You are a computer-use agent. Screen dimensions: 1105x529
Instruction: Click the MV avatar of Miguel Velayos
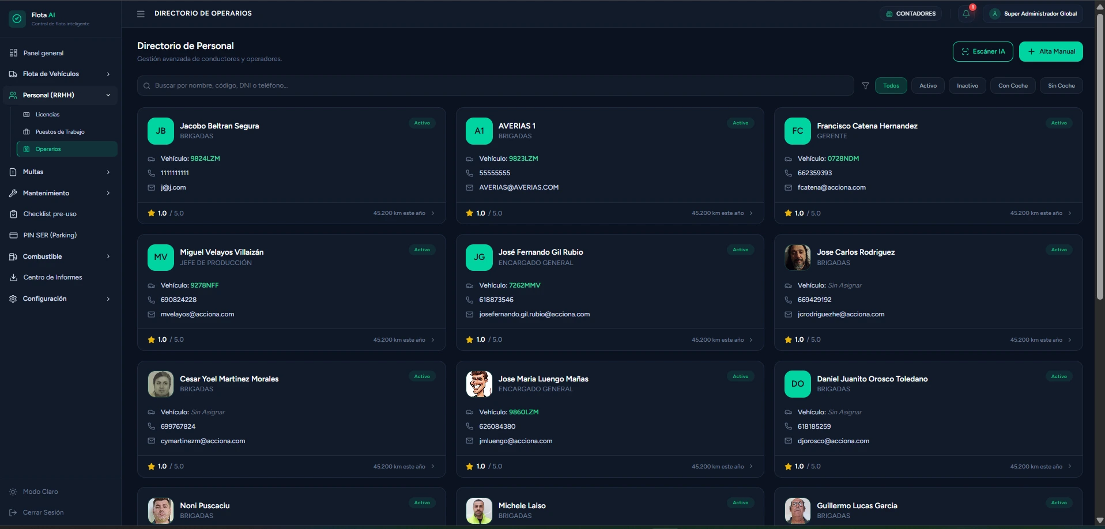pyautogui.click(x=161, y=257)
